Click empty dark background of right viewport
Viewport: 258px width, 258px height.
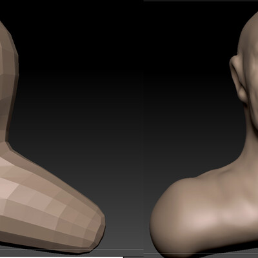tap(187, 86)
